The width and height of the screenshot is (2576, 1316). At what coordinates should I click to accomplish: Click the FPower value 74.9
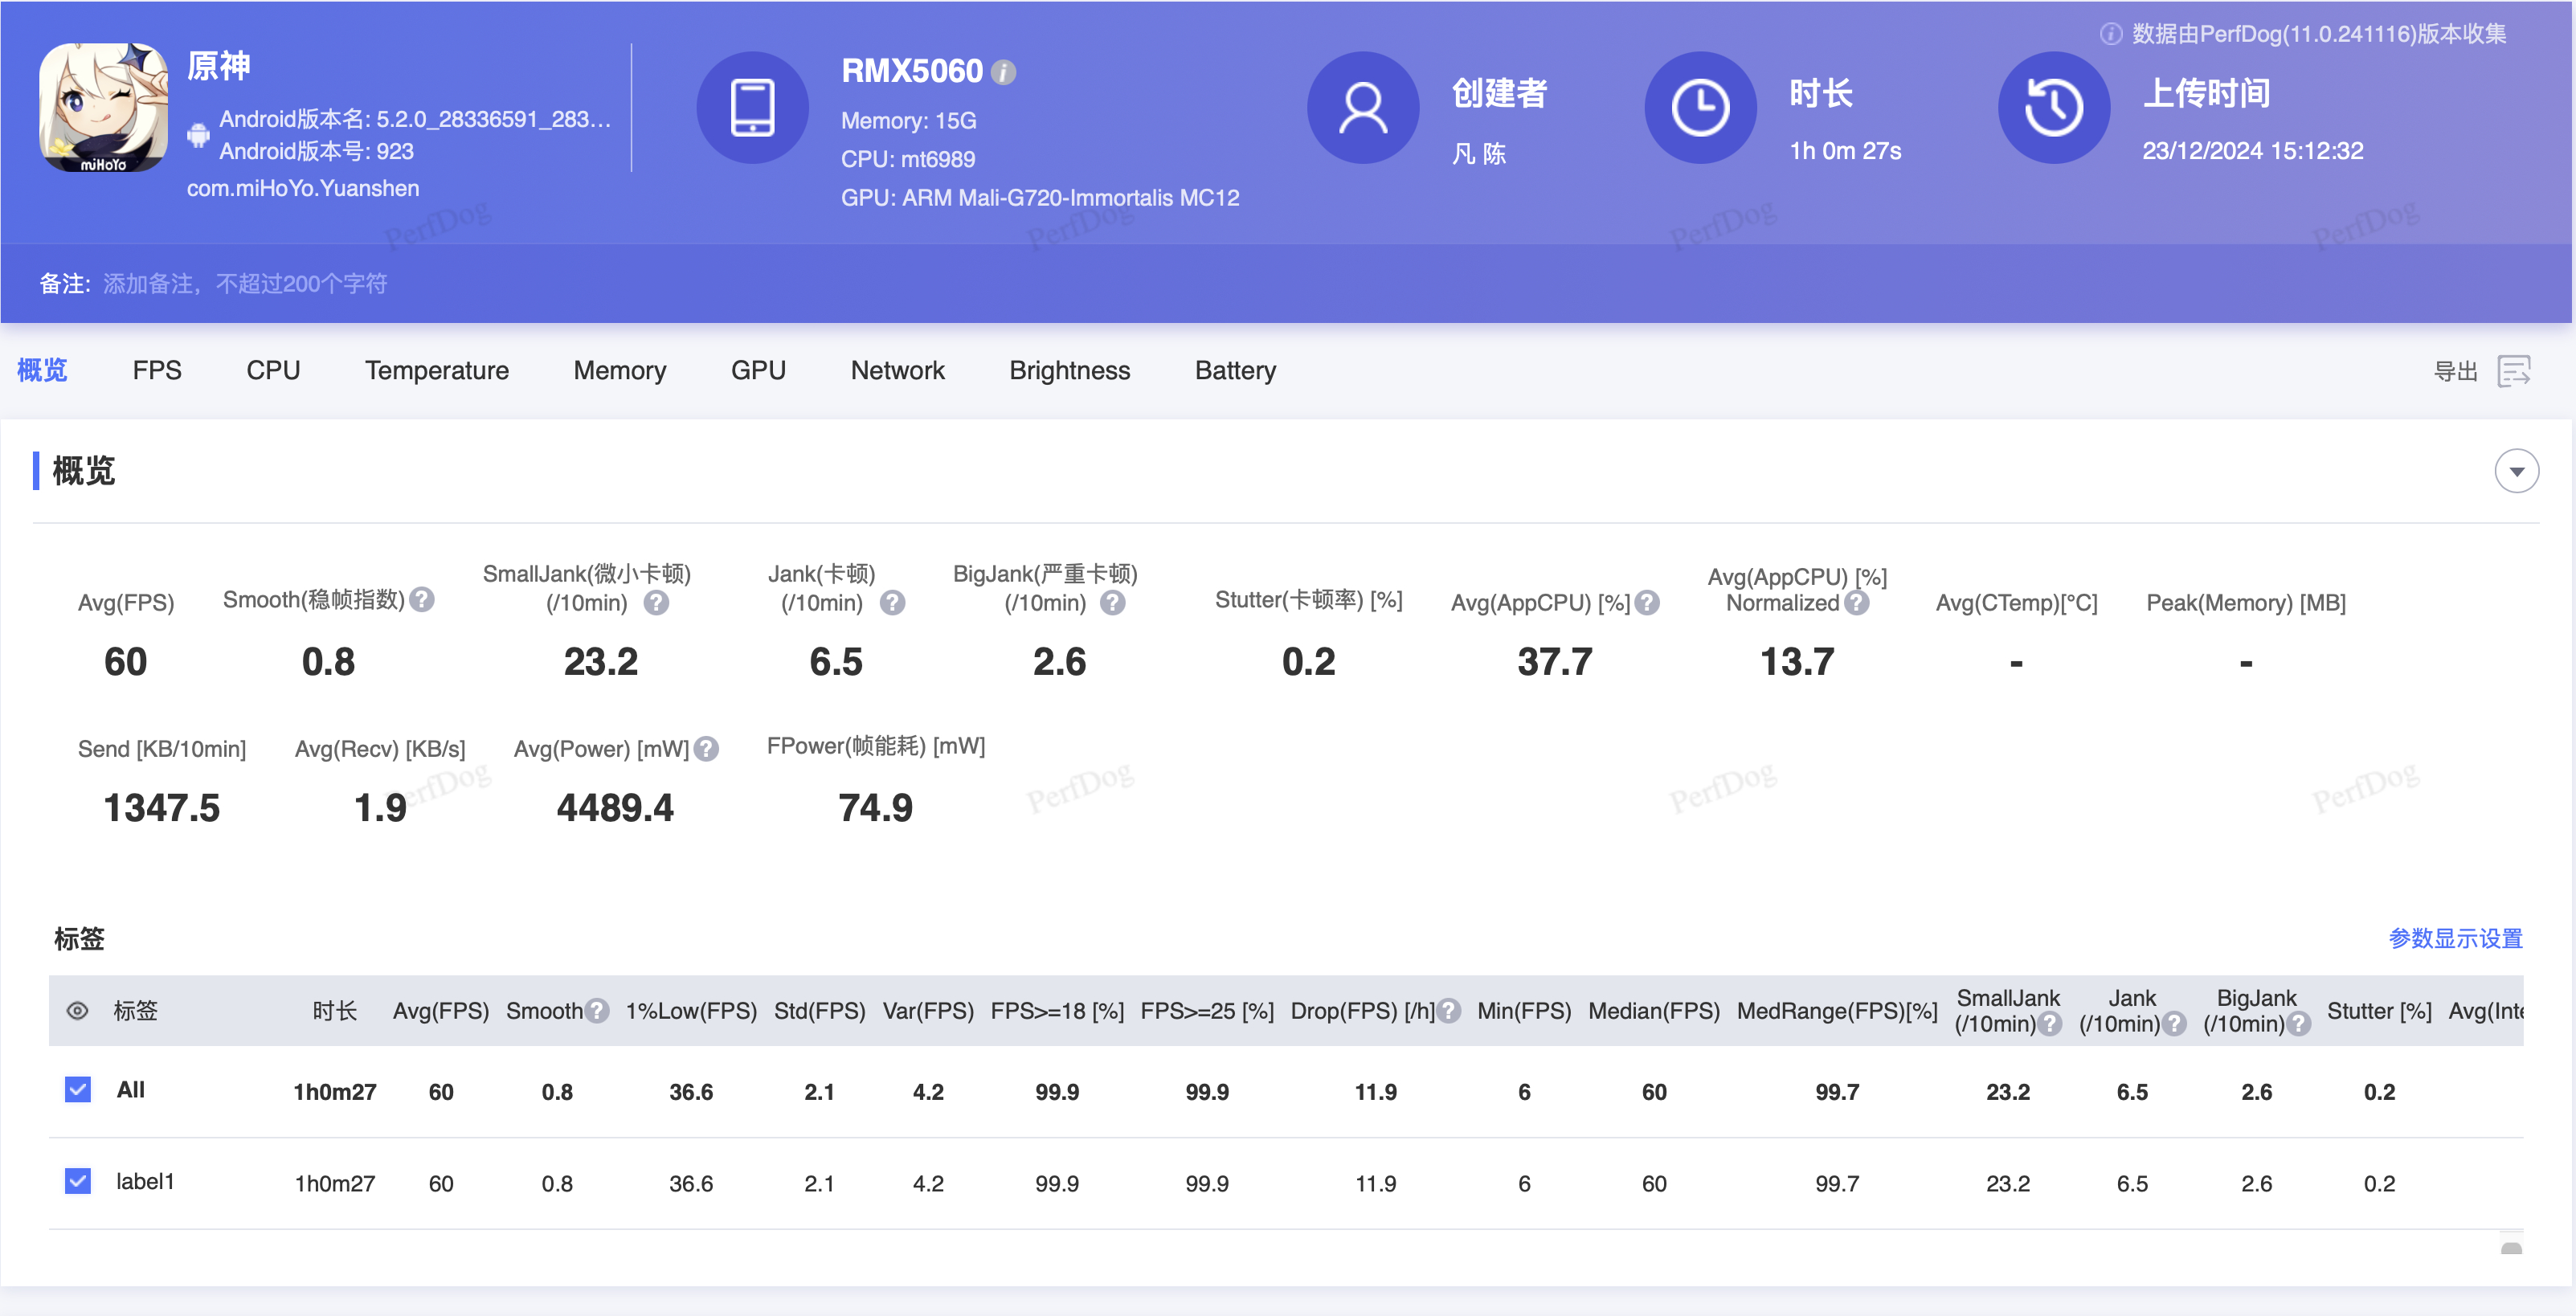(876, 808)
